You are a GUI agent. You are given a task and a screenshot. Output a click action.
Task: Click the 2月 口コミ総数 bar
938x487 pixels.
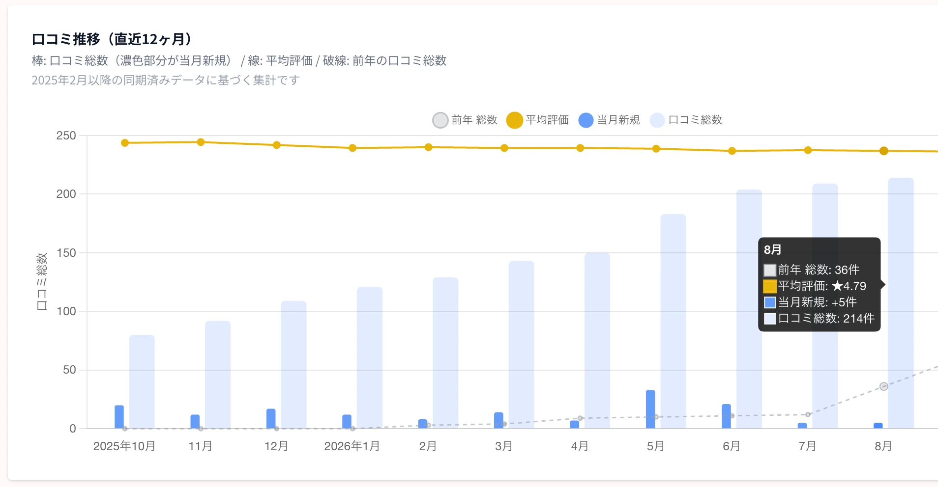pyautogui.click(x=445, y=353)
